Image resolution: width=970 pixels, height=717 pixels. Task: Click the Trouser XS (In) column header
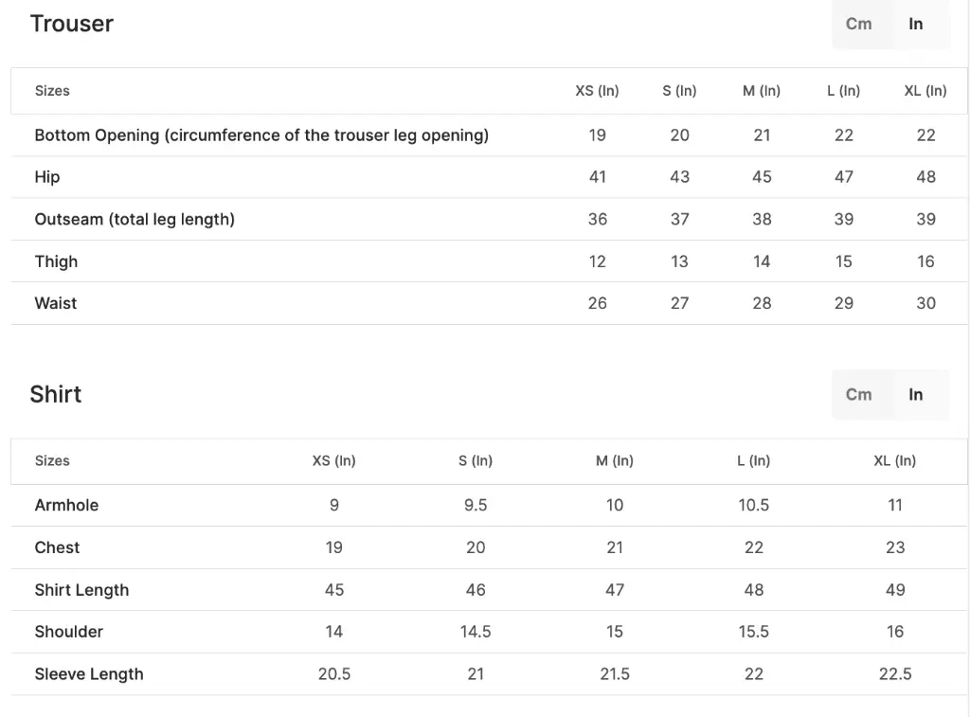click(597, 91)
